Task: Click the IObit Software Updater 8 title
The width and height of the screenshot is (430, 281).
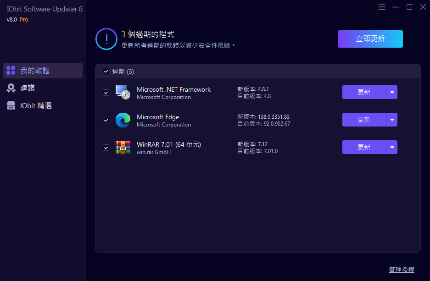Action: (45, 9)
